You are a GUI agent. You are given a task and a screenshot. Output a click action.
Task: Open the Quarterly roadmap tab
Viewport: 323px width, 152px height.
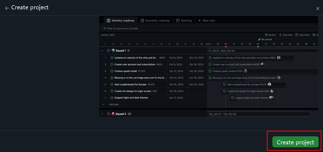pos(155,21)
